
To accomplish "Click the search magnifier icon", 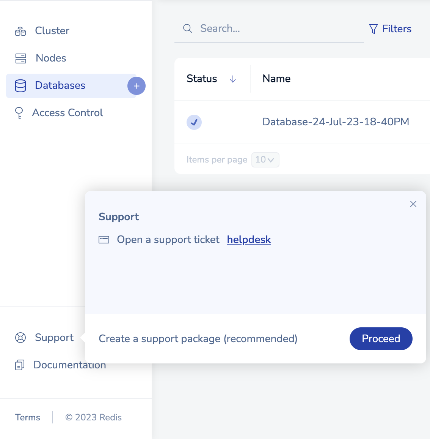I will point(188,28).
